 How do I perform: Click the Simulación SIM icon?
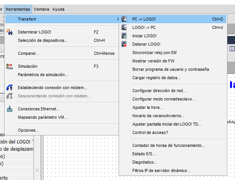tap(10, 66)
